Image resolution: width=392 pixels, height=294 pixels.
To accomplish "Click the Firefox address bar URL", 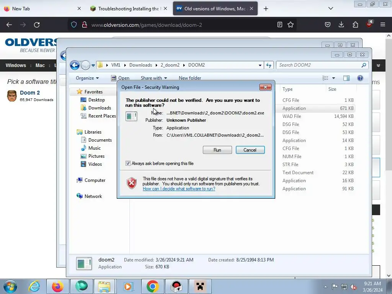I will [x=147, y=25].
